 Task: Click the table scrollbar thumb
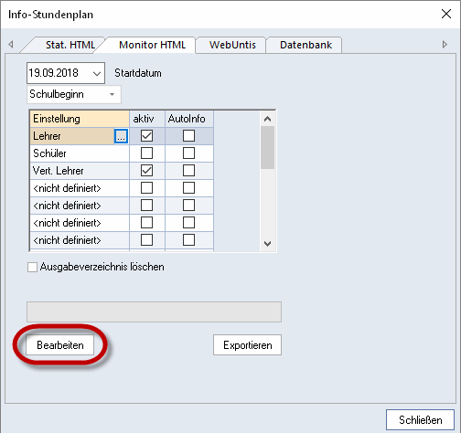268,148
